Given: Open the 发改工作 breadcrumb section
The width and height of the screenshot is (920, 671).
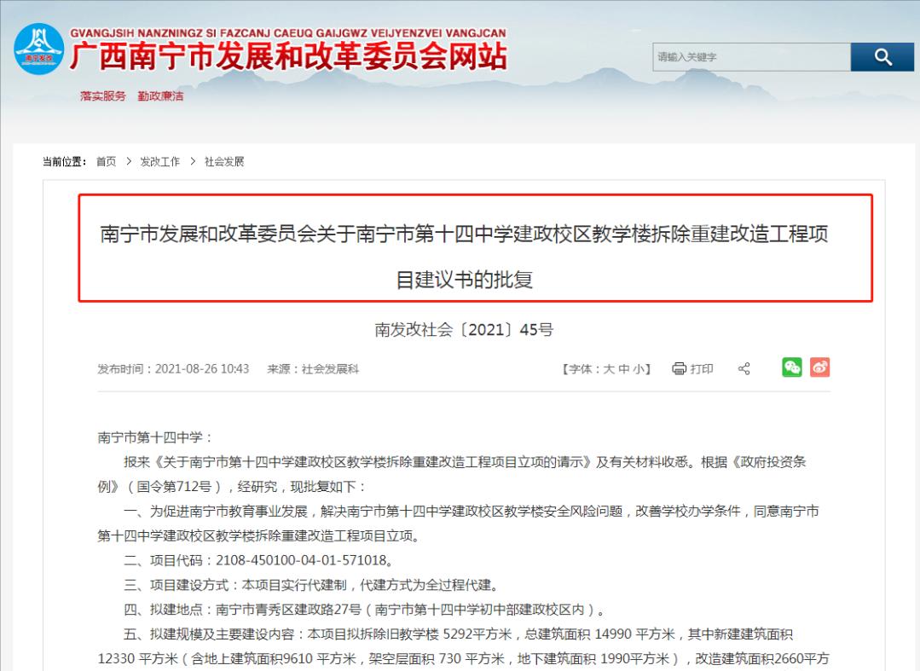Looking at the screenshot, I should [160, 160].
